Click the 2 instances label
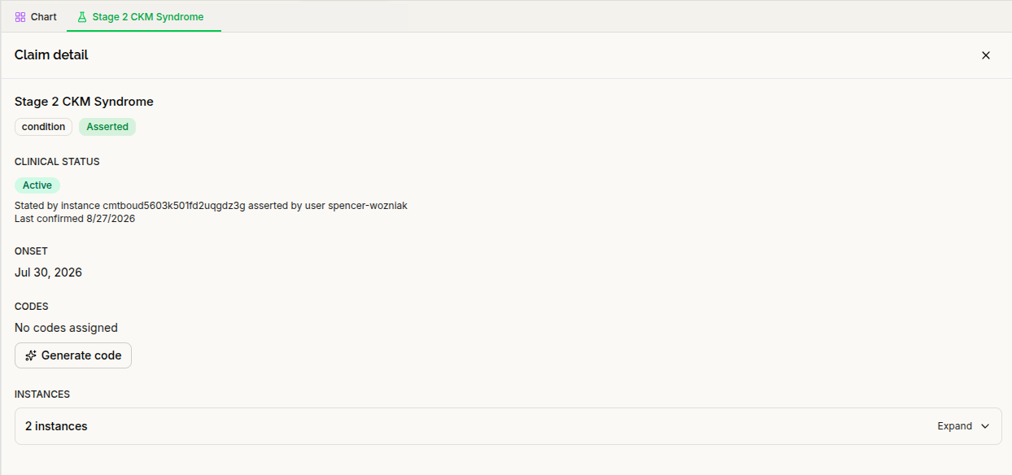 coord(56,426)
